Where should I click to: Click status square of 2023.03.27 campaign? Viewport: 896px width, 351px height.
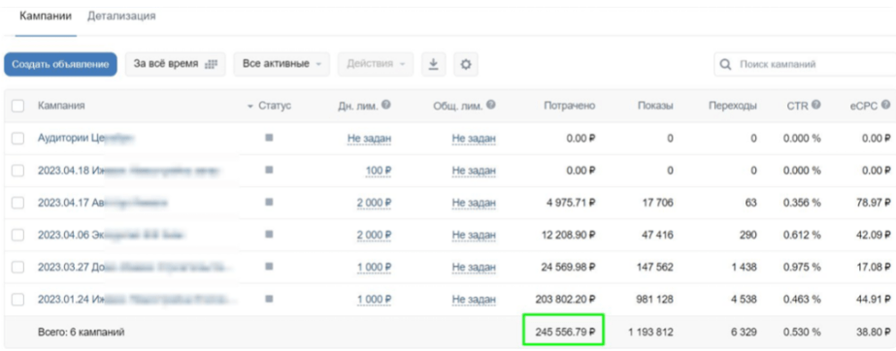269,267
